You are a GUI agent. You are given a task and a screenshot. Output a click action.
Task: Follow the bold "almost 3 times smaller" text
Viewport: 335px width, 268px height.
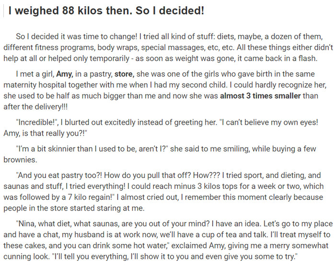260,96
